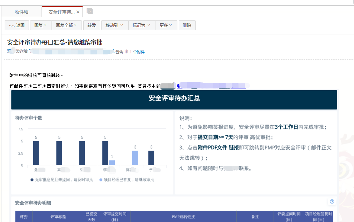Click the 安全评审待办明细 section title

coord(33,203)
